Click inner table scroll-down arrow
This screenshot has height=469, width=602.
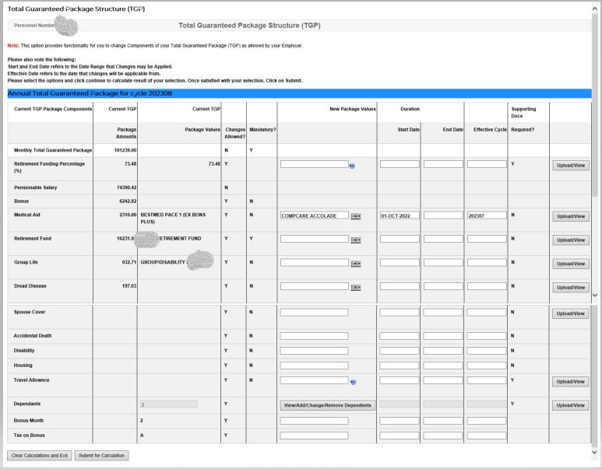(x=595, y=296)
